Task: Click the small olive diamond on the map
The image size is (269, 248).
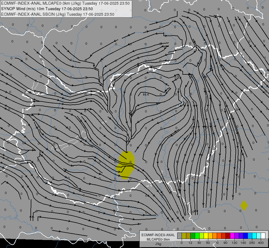Action: click(244, 206)
